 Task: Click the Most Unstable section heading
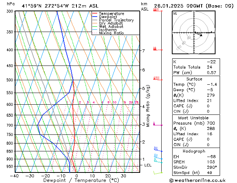(x=193, y=118)
